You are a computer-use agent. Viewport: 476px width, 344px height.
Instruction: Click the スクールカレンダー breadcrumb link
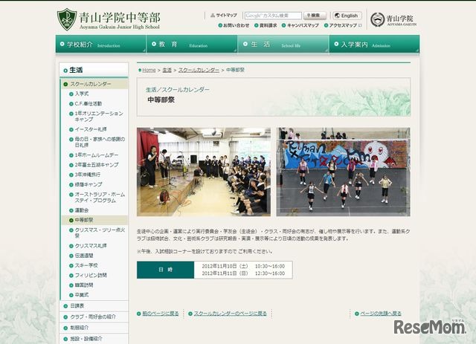(199, 70)
